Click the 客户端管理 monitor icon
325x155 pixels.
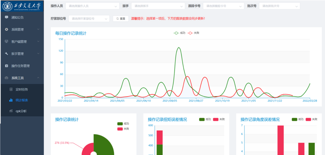(x=7, y=42)
